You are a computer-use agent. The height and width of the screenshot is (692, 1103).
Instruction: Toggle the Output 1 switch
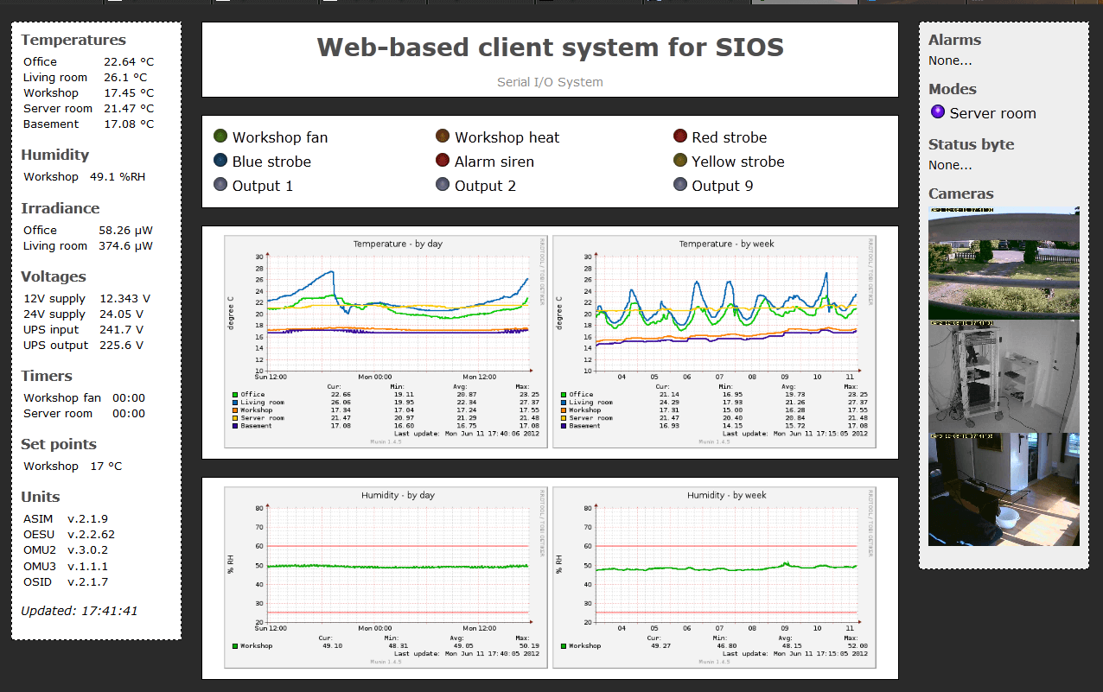click(220, 185)
